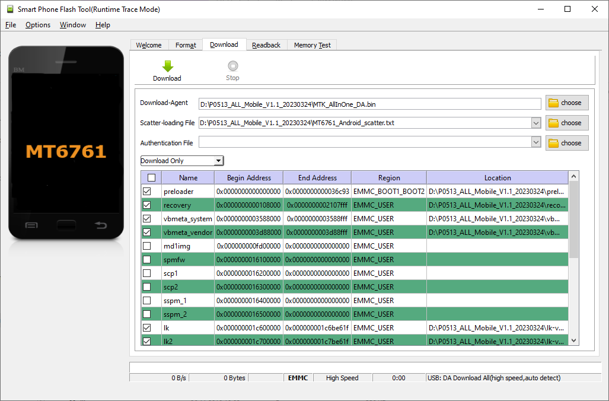Click folder choose icon for Scatter-loading File
Viewport: 609px width, 401px height.
click(553, 123)
